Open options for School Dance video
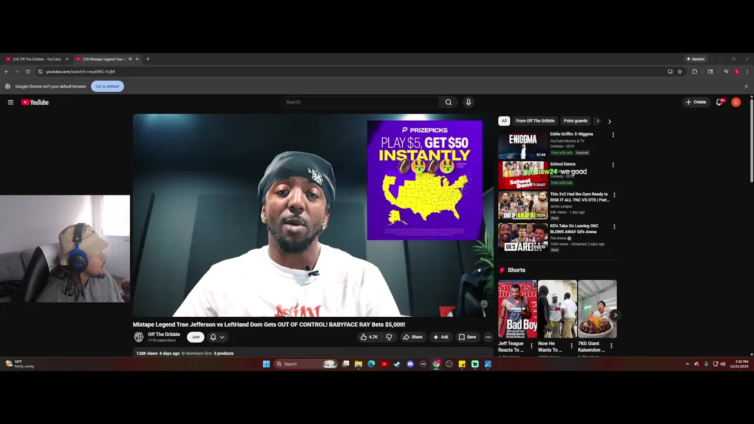The image size is (754, 424). click(613, 165)
